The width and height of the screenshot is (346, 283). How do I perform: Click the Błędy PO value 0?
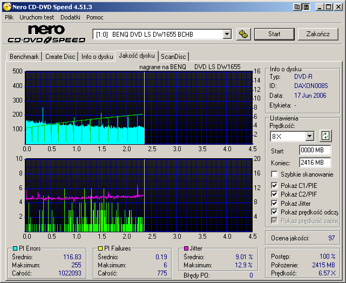[251, 275]
